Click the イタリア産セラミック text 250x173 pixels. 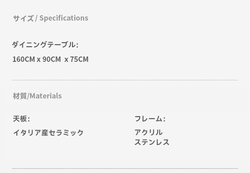pyautogui.click(x=48, y=133)
